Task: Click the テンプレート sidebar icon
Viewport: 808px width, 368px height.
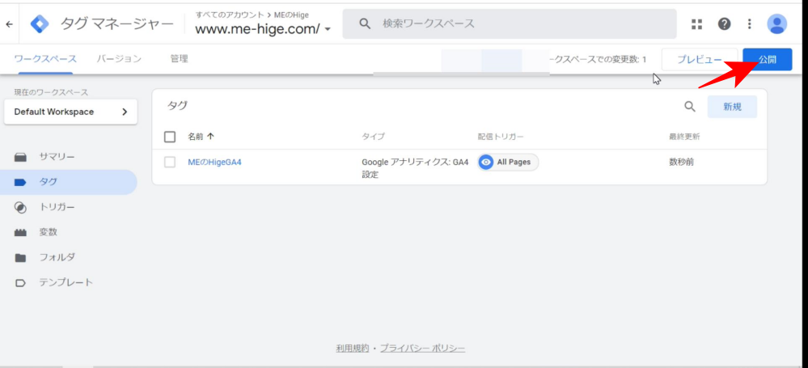Action: [x=20, y=283]
